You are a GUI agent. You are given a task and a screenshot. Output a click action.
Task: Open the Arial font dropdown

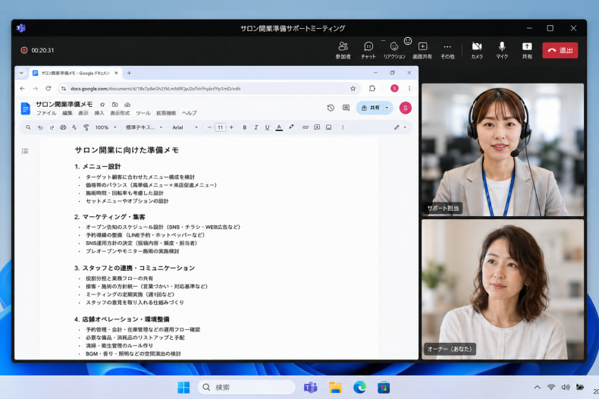click(x=185, y=127)
